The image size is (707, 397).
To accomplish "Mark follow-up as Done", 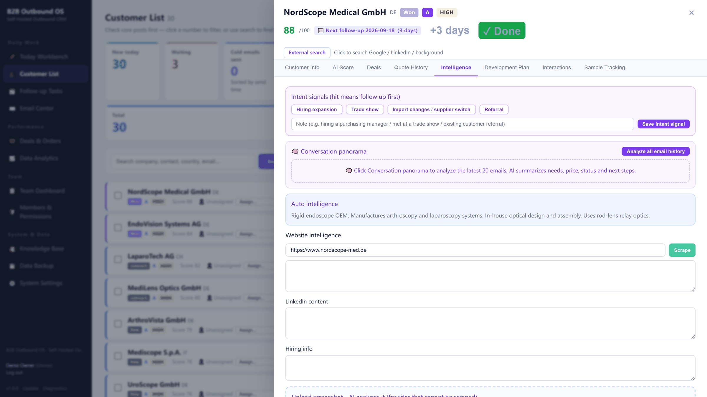I will [502, 31].
